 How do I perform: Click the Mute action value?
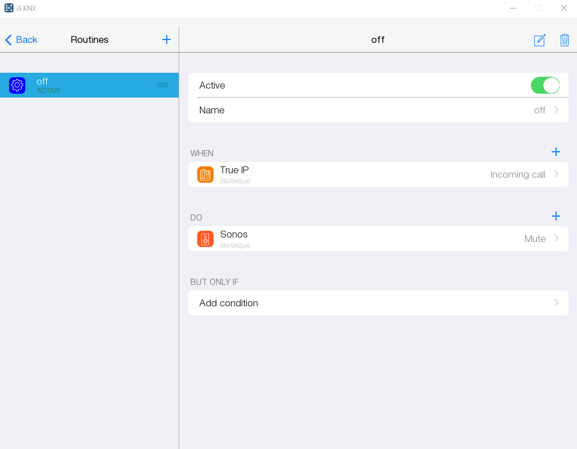pyautogui.click(x=534, y=239)
